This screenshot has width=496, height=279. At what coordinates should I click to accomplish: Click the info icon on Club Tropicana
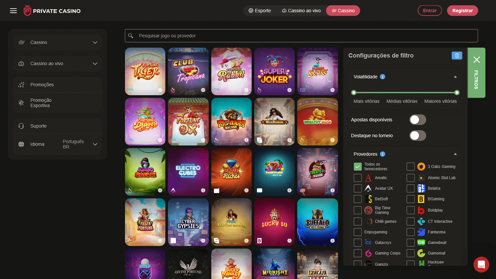203,90
